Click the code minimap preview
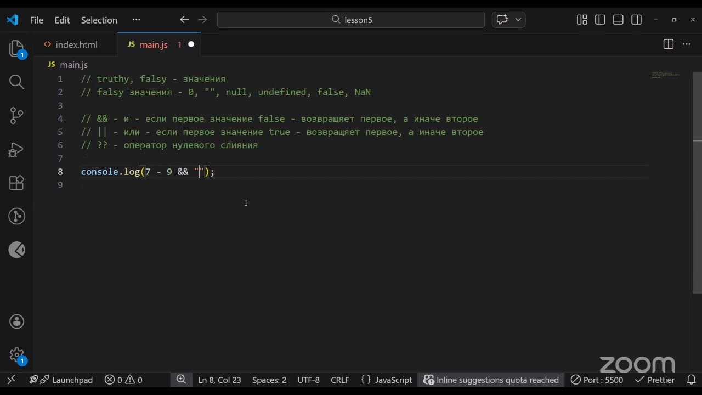Image resolution: width=702 pixels, height=395 pixels. 666,75
